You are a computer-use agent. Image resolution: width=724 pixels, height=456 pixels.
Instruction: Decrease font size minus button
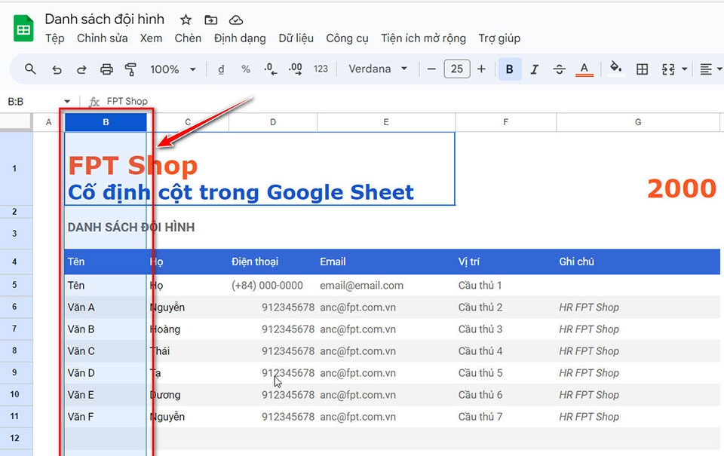pyautogui.click(x=431, y=69)
